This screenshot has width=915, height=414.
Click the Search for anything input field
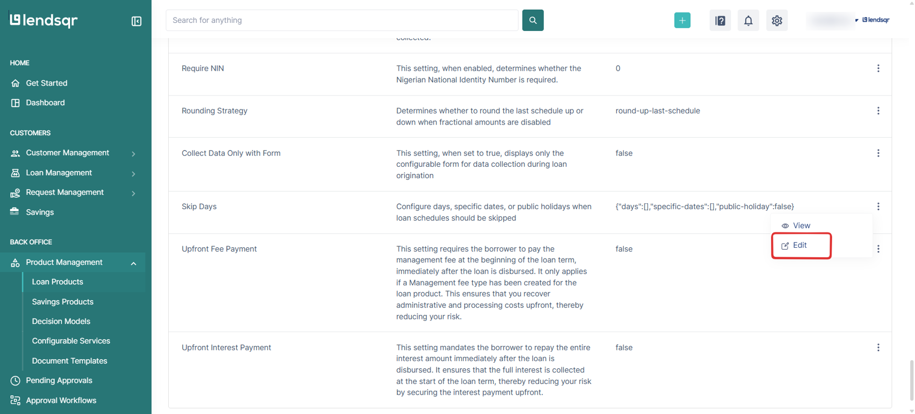(x=342, y=20)
